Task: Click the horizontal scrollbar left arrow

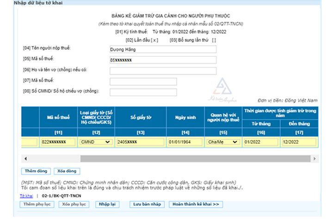Action: click(24, 159)
